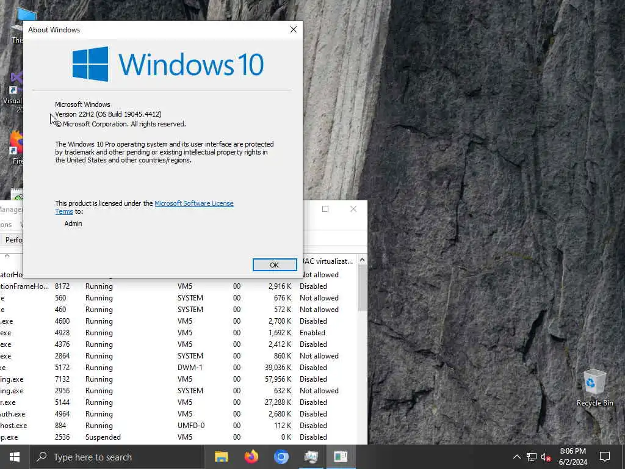This screenshot has height=469, width=625.
Task: Sort by UAC virtualization column header
Action: pos(327,261)
